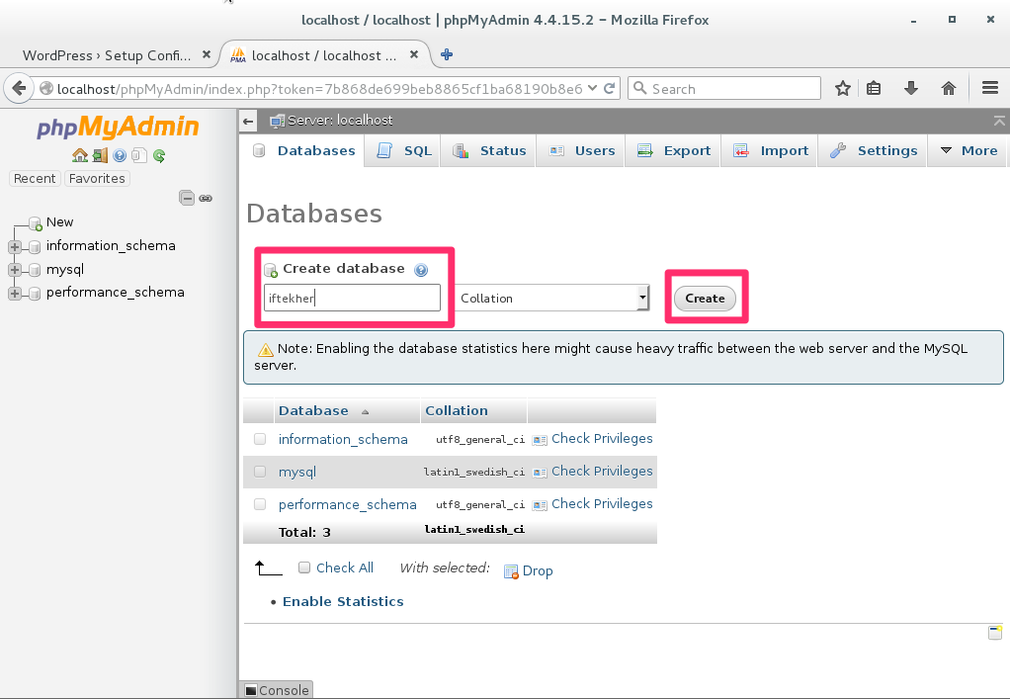
Task: Open the Firefox hamburger menu
Action: coord(990,88)
